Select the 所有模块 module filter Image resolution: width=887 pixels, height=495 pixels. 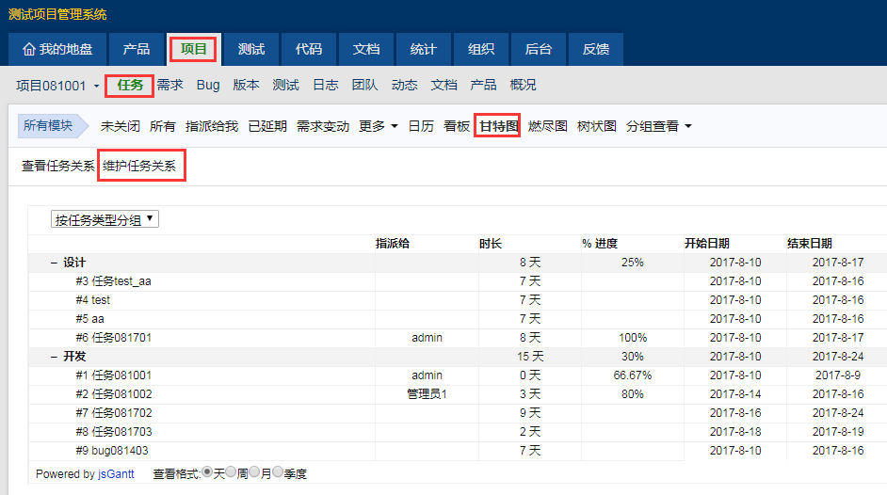pyautogui.click(x=48, y=126)
